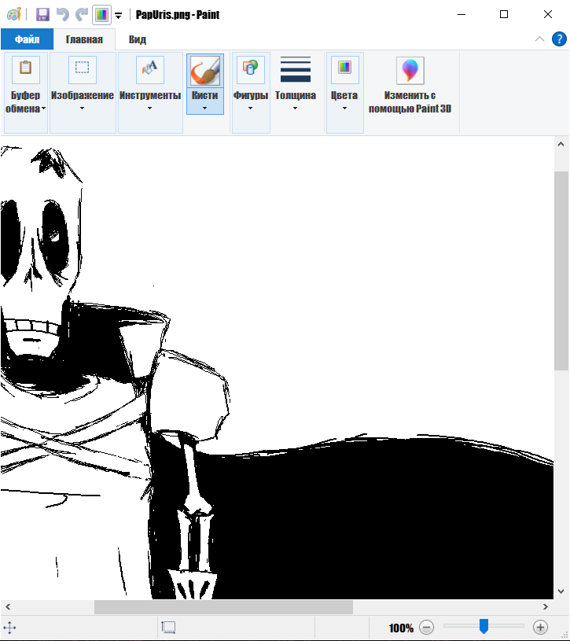
Task: Expand the Цвета group dropdown arrow
Action: (x=344, y=109)
